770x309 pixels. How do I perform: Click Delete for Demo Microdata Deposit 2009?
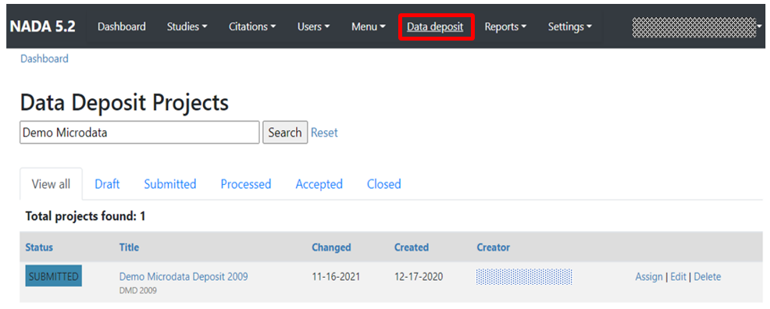tap(708, 277)
